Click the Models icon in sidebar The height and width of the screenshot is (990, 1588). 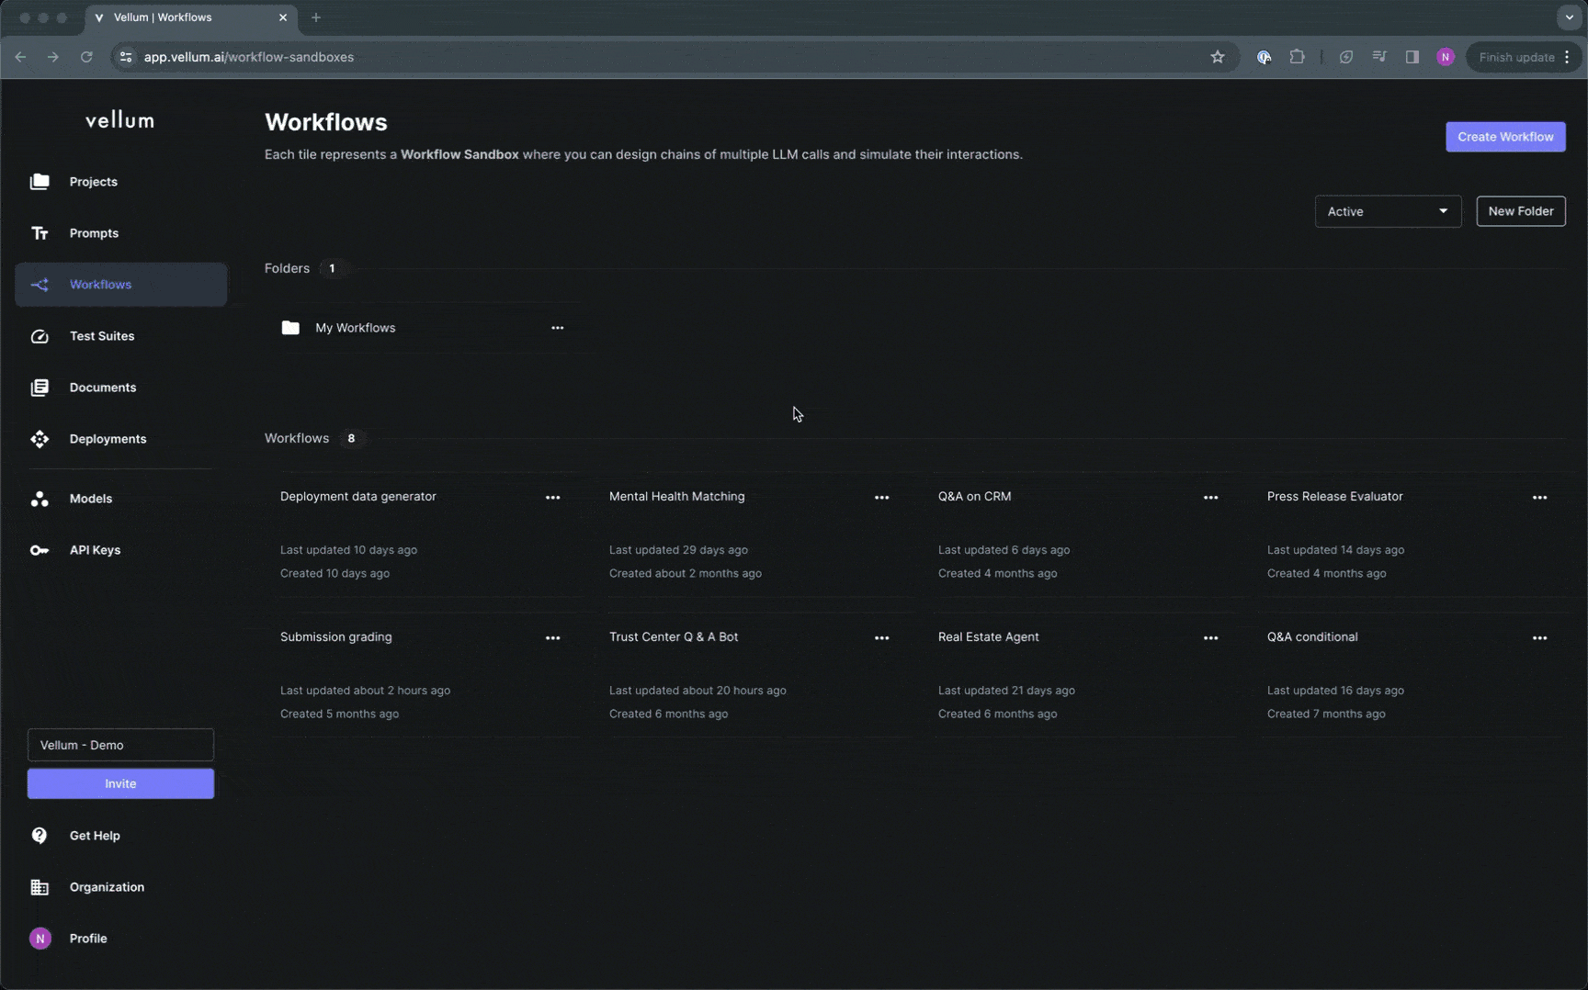40,499
